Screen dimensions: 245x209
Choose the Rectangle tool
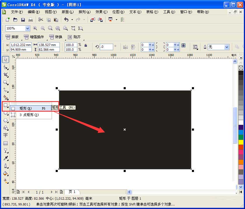point(5,106)
